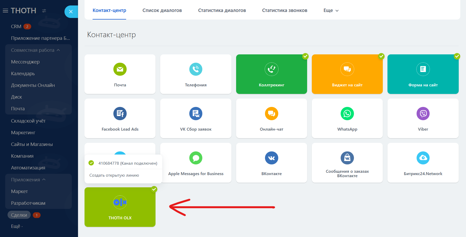This screenshot has width=466, height=237.
Task: Click Создать открытую линию in the popup
Action: point(114,175)
